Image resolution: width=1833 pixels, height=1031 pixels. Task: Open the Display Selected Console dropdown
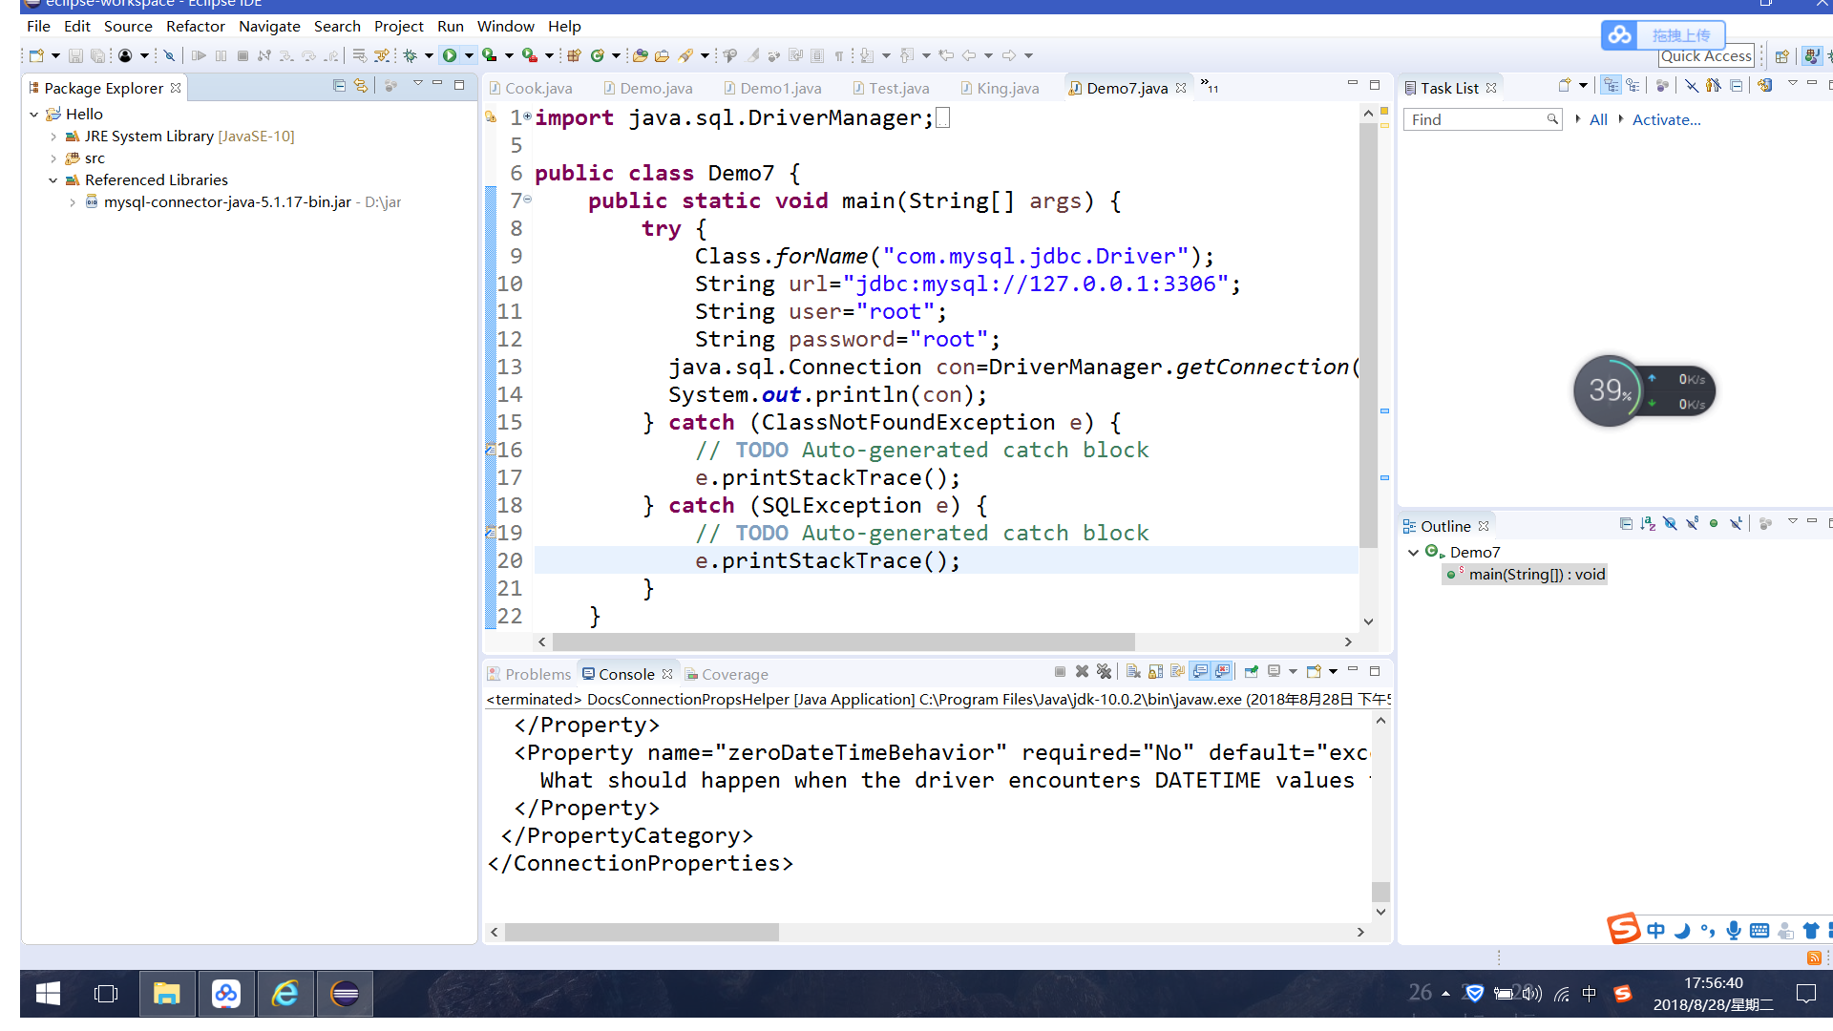coord(1293,671)
